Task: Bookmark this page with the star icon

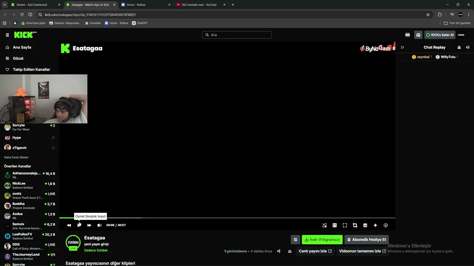Action: (428, 14)
